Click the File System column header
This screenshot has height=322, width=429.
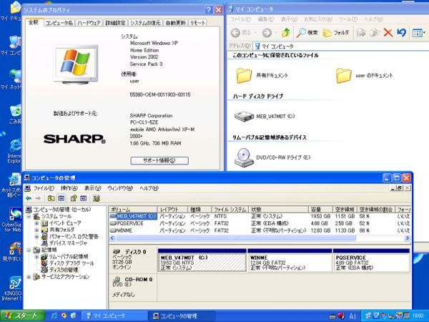230,210
